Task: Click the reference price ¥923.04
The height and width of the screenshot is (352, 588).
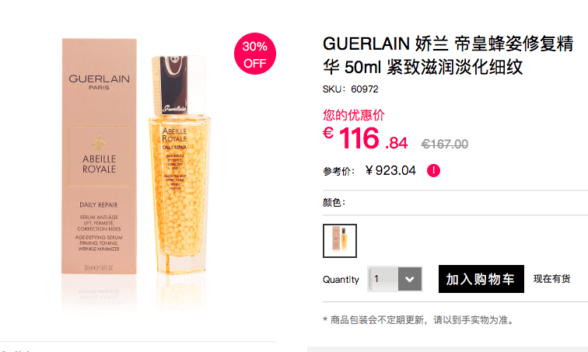Action: pyautogui.click(x=390, y=171)
